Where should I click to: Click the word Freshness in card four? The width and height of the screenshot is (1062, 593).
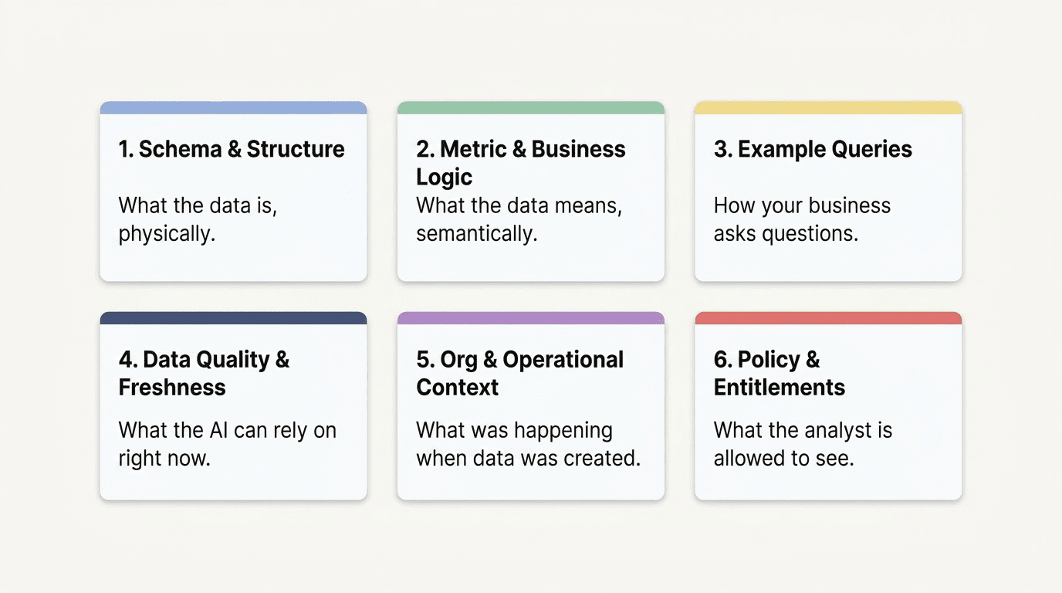click(172, 387)
